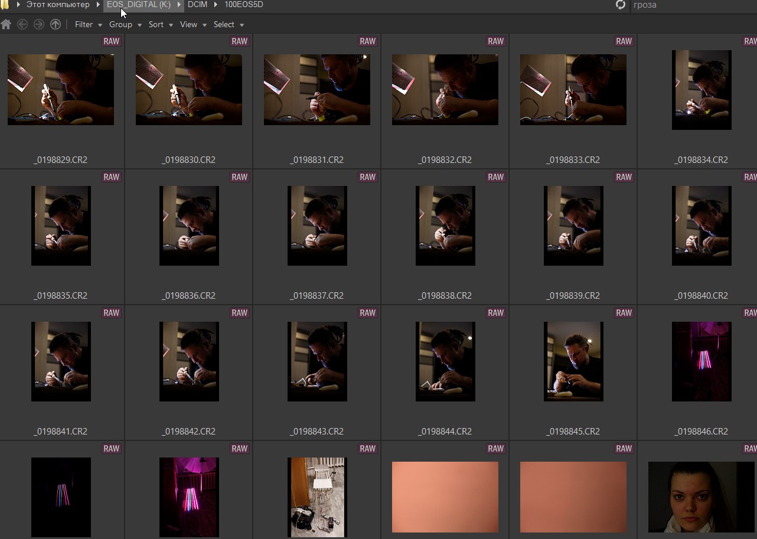Image resolution: width=757 pixels, height=539 pixels.
Task: Click the RAW badge above _0198842.CR2
Action: pyautogui.click(x=239, y=313)
